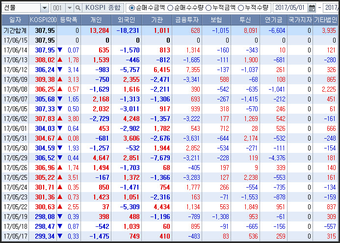Viewport: 340px width, 243px height.
Task: Click the 일자 column header
Action: (15, 20)
